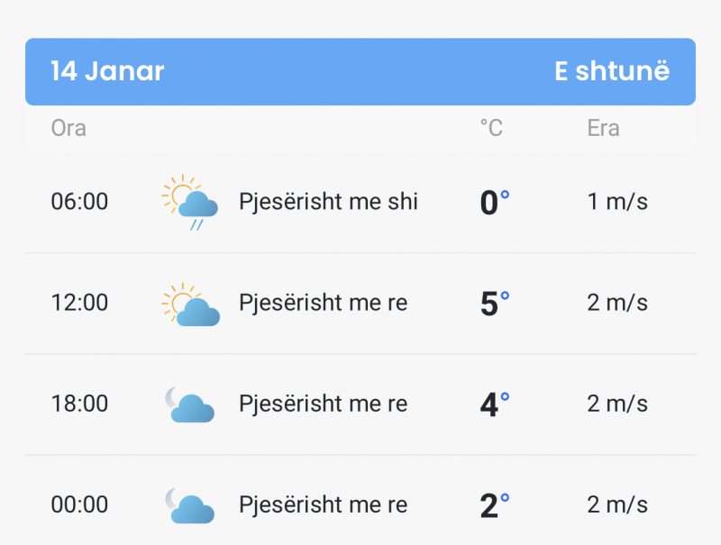The width and height of the screenshot is (721, 545).
Task: Click the moon-cloud icon at 18:00
Action: (x=190, y=404)
